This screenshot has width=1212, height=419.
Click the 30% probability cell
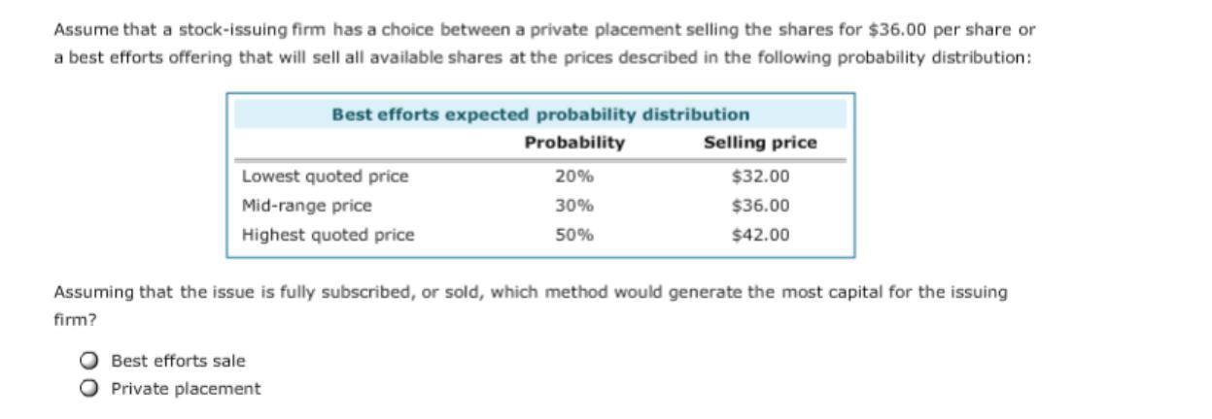pyautogui.click(x=574, y=206)
